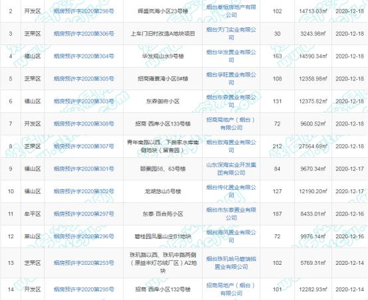Select unit count 212 in row 8
The height and width of the screenshot is (300, 368).
(277, 147)
